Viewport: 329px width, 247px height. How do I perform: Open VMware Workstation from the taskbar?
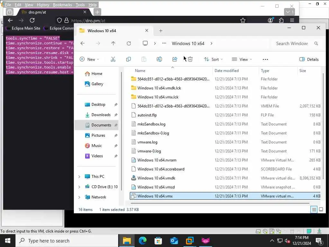tap(190, 241)
